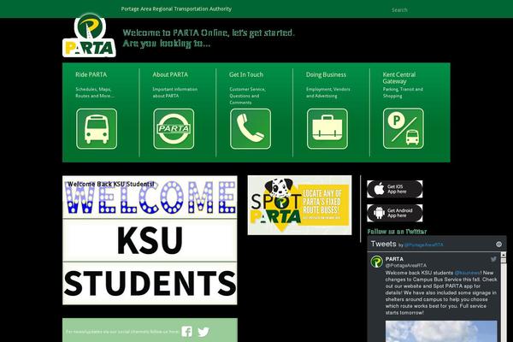This screenshot has width=513, height=342.
Task: Click the Important information about PARTA text
Action: point(174,92)
